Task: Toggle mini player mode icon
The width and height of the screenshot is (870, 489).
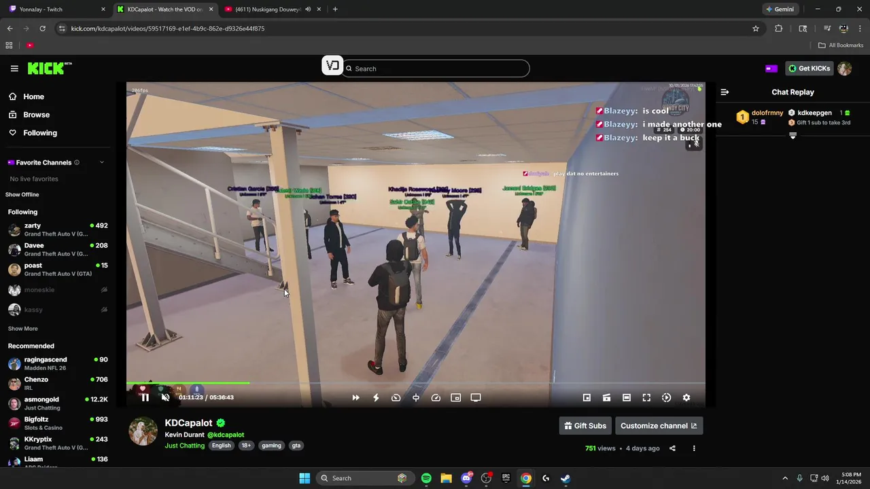Action: coord(587,398)
